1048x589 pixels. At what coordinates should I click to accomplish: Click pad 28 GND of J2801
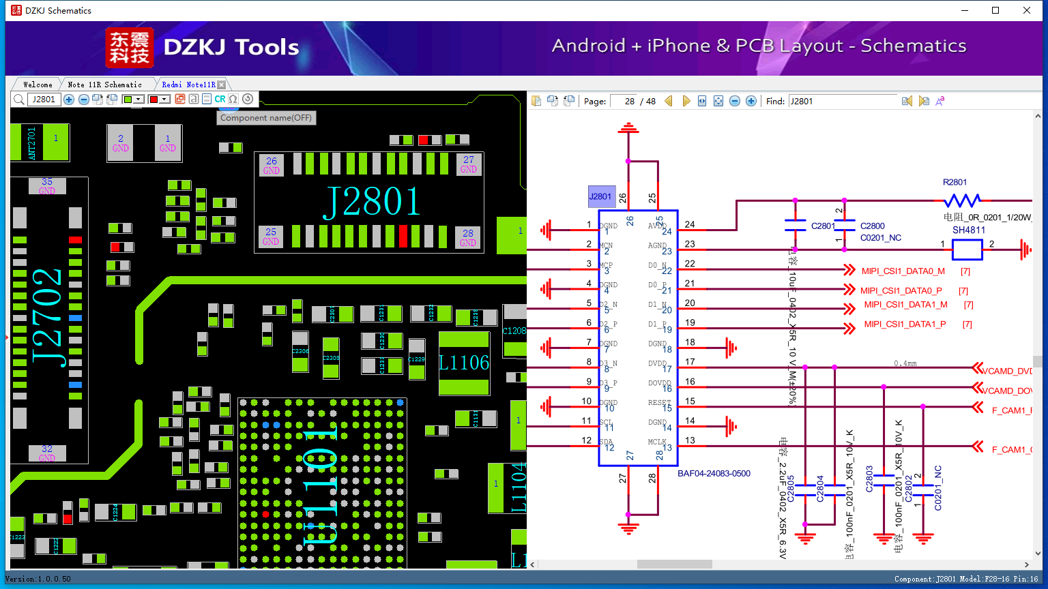pos(468,237)
